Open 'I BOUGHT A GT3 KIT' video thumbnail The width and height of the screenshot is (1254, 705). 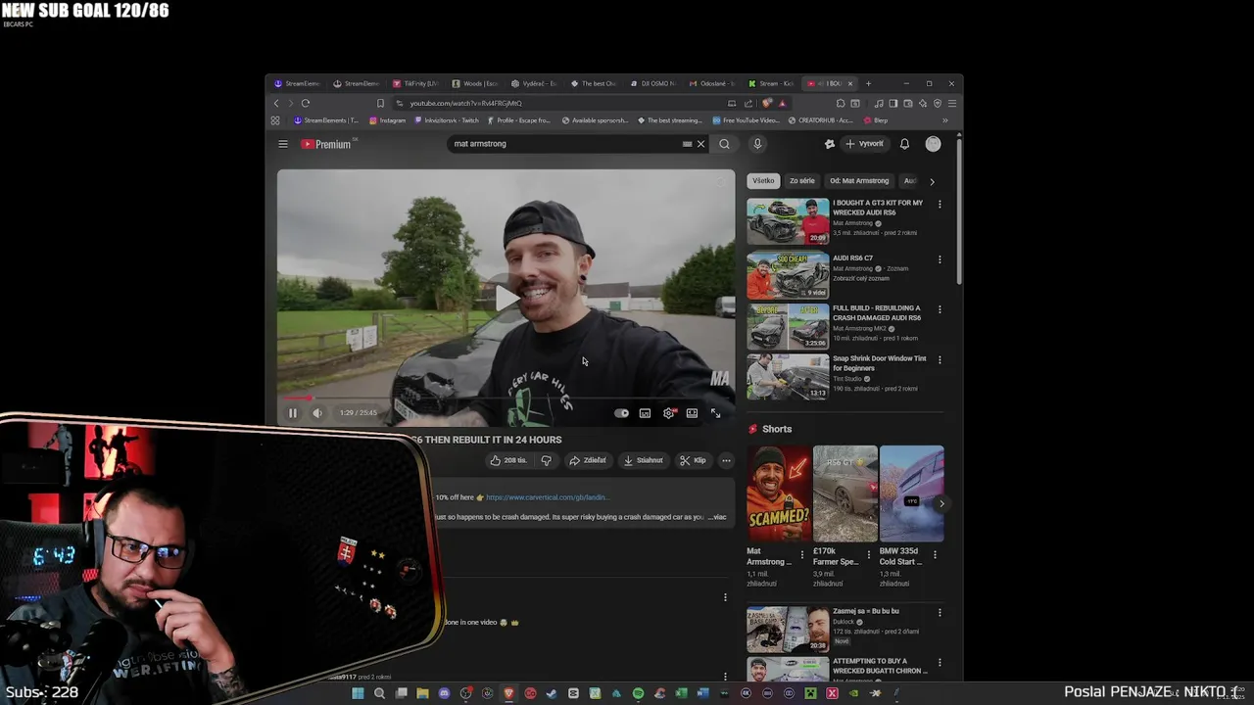click(x=788, y=221)
